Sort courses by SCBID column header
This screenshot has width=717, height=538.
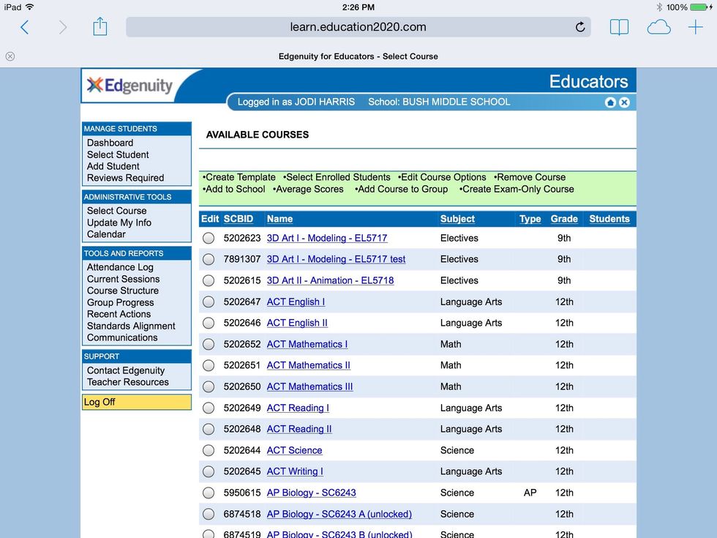(239, 219)
